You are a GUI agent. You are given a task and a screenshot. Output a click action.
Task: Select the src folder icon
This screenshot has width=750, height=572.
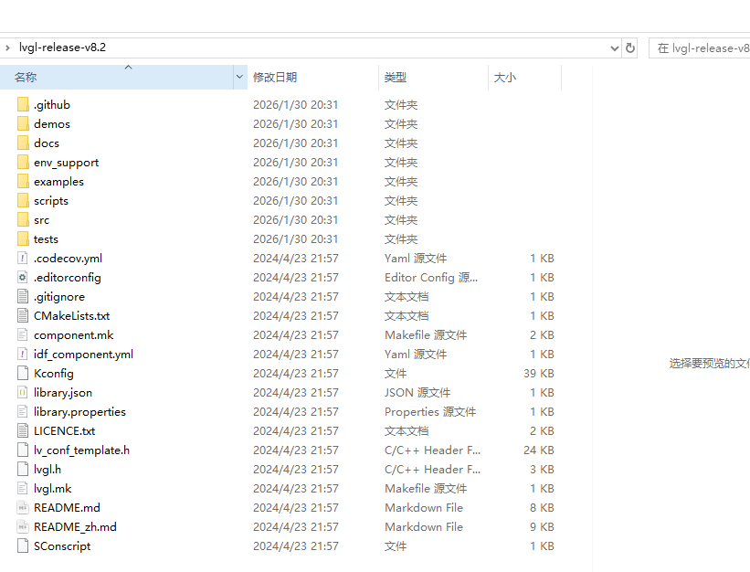click(x=23, y=220)
